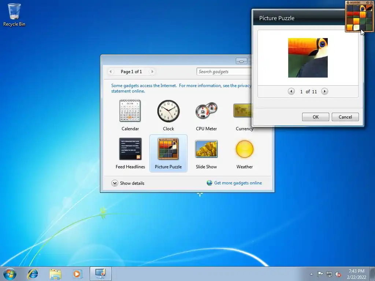Image resolution: width=375 pixels, height=281 pixels.
Task: Click the '1 of 11' picture counter
Action: click(308, 91)
